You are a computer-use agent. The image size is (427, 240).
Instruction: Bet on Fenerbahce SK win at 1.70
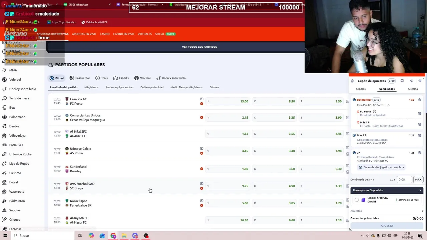point(321,203)
